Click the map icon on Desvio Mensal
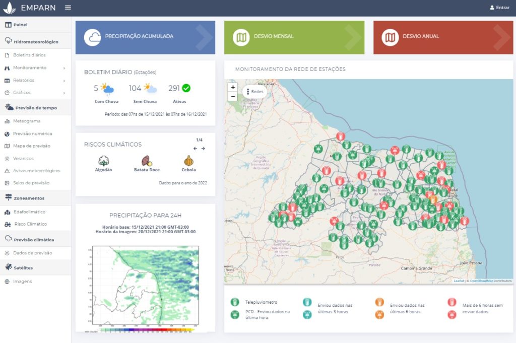 [241, 37]
